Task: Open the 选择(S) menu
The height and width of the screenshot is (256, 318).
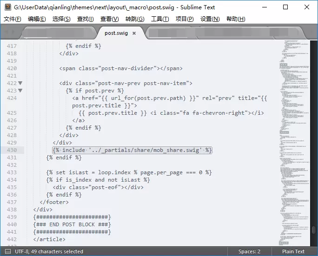Action: tap(61, 19)
